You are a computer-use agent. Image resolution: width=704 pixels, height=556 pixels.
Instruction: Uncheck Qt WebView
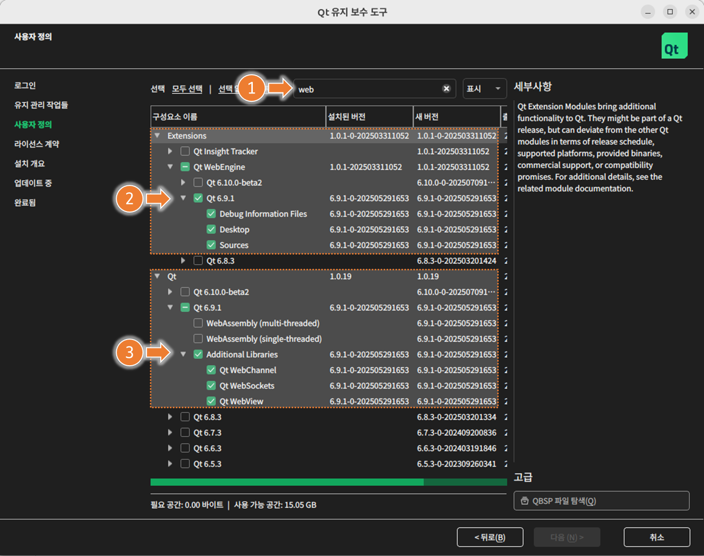(211, 401)
